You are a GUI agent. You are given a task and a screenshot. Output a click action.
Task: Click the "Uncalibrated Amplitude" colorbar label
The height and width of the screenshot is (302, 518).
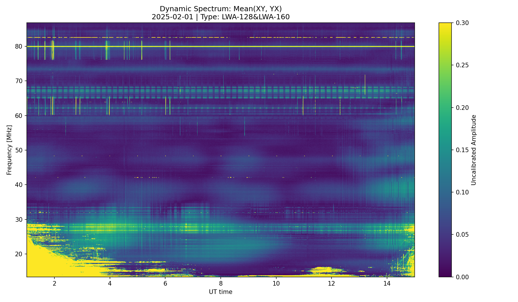474,150
